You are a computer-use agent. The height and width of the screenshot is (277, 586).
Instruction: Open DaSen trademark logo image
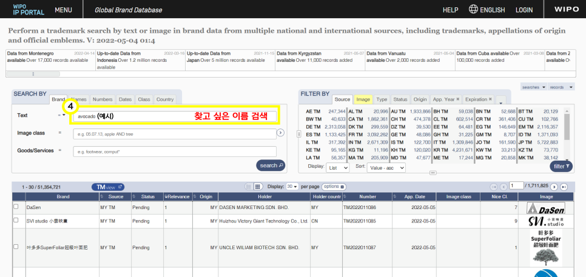pos(545,208)
